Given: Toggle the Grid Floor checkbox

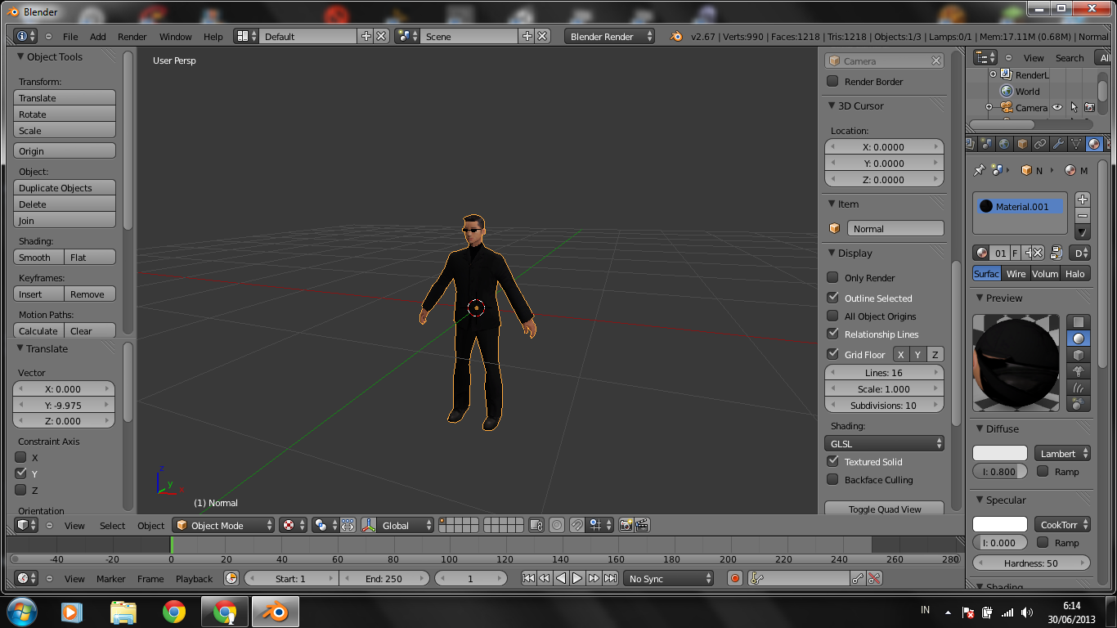Looking at the screenshot, I should coord(832,354).
